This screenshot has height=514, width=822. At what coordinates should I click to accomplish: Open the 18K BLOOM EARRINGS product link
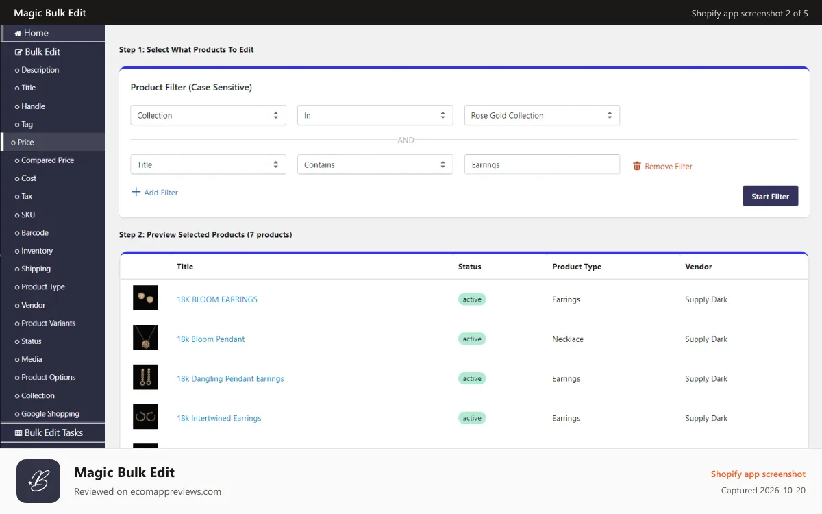click(x=217, y=299)
